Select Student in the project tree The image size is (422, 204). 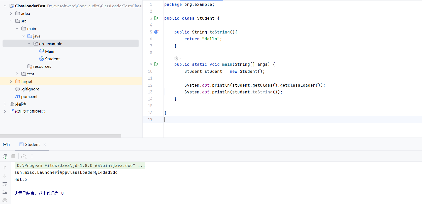coord(52,59)
